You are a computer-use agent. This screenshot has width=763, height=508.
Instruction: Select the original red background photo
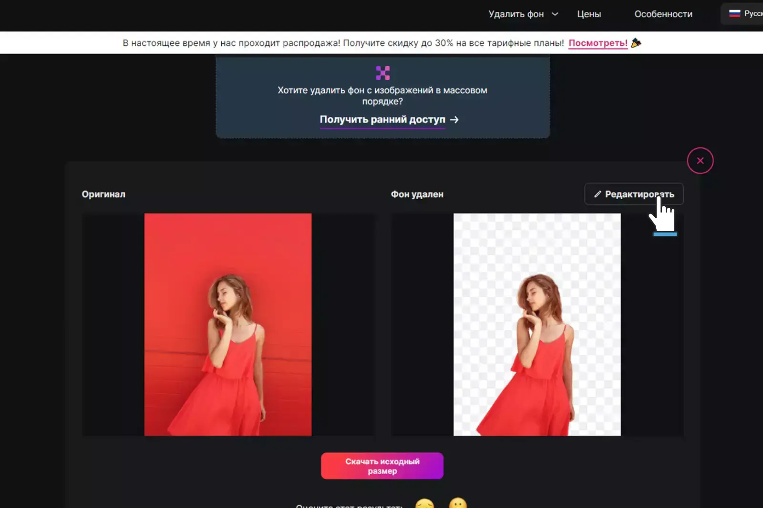(x=228, y=325)
